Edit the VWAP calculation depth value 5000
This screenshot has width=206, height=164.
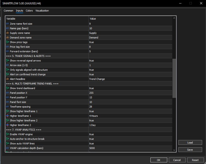(130, 148)
